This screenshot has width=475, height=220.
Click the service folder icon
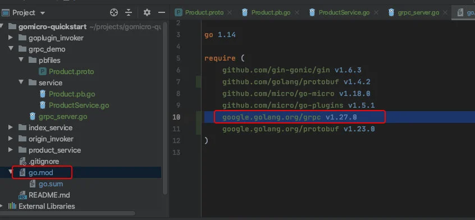33,82
